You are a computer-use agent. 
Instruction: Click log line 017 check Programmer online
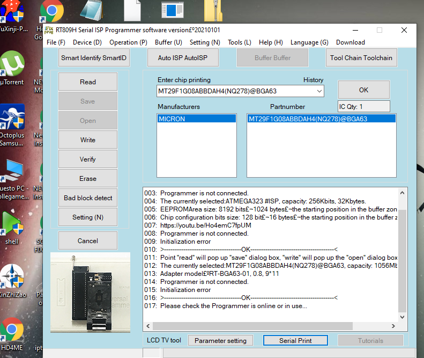[234, 306]
